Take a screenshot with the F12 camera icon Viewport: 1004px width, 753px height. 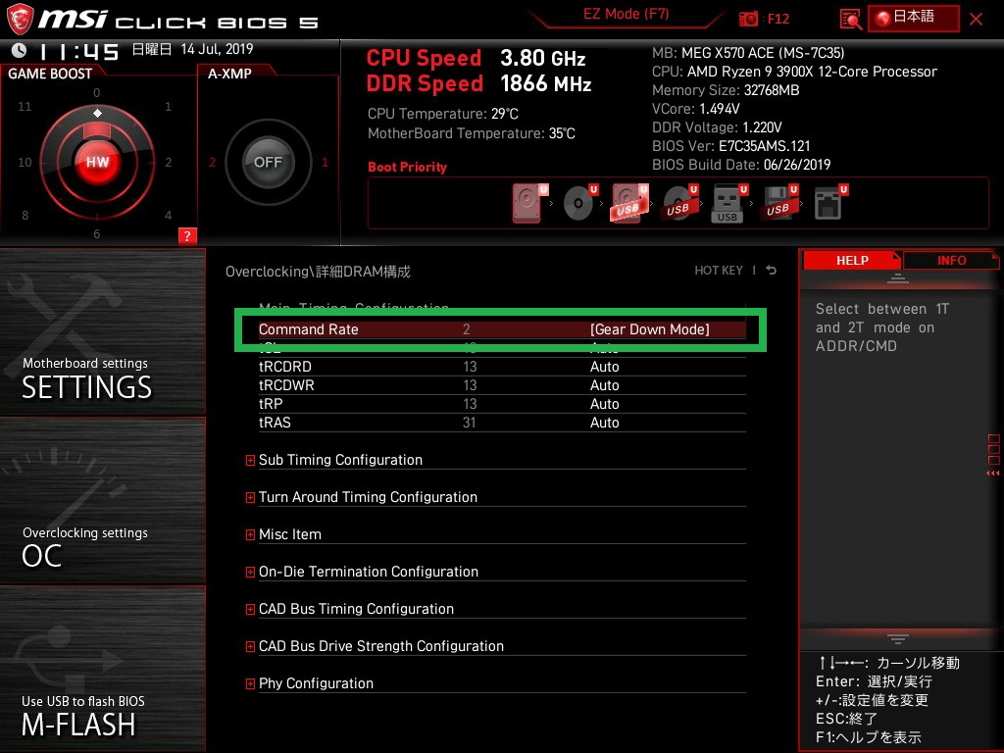[x=748, y=19]
